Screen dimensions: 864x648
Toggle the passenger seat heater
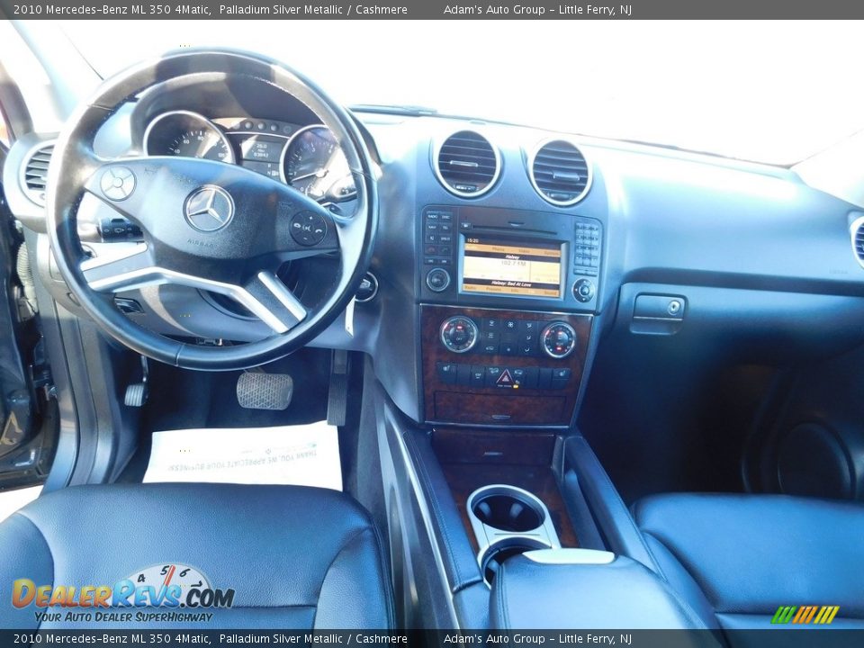(562, 373)
